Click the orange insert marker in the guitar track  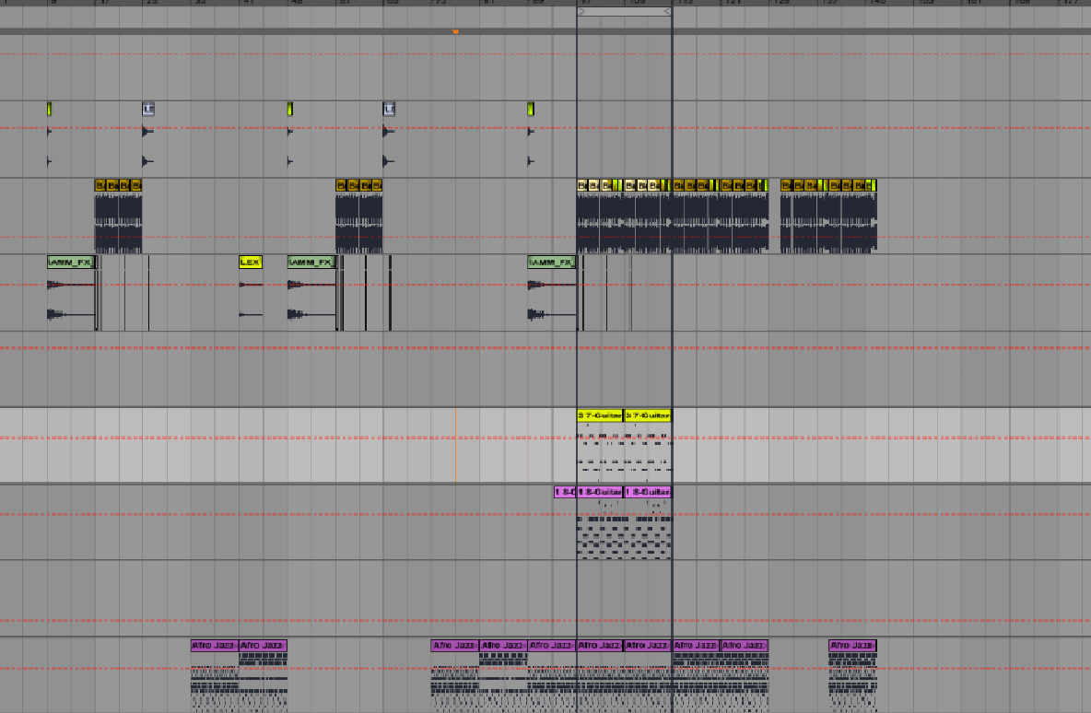[x=456, y=445]
